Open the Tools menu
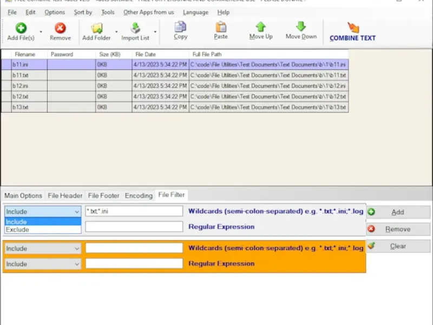433x325 pixels. pos(108,12)
